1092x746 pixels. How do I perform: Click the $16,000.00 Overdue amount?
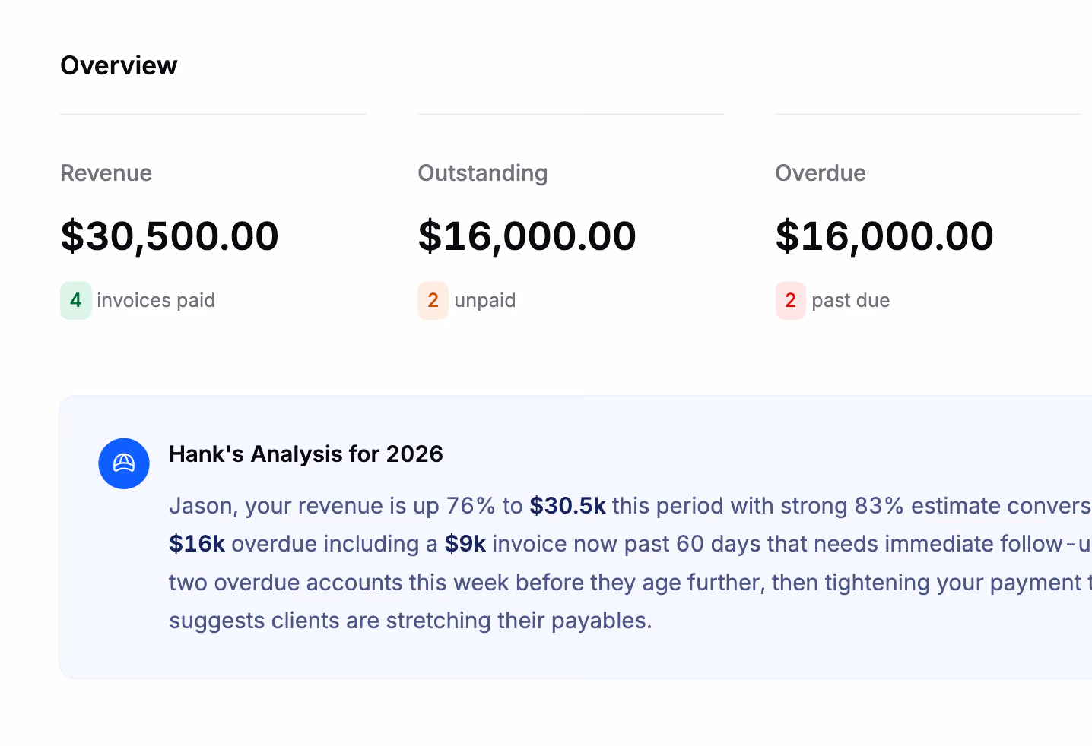click(884, 235)
